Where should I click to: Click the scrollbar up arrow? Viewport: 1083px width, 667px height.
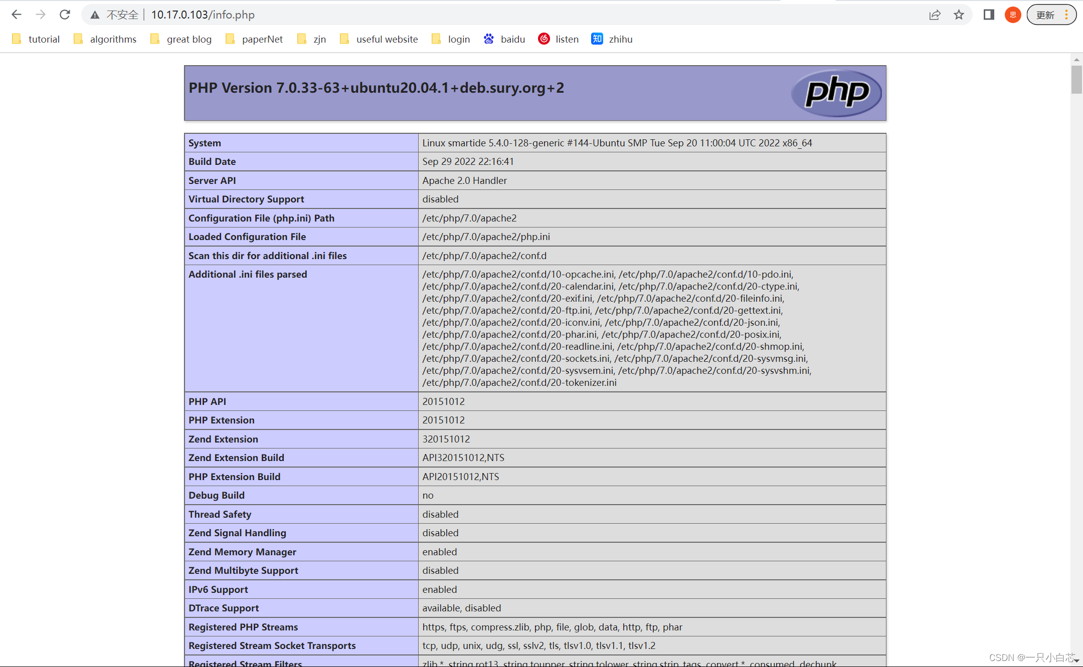(1076, 60)
